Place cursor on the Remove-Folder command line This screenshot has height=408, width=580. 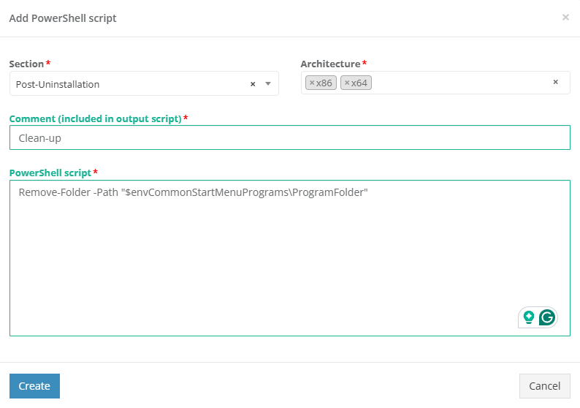pos(193,192)
